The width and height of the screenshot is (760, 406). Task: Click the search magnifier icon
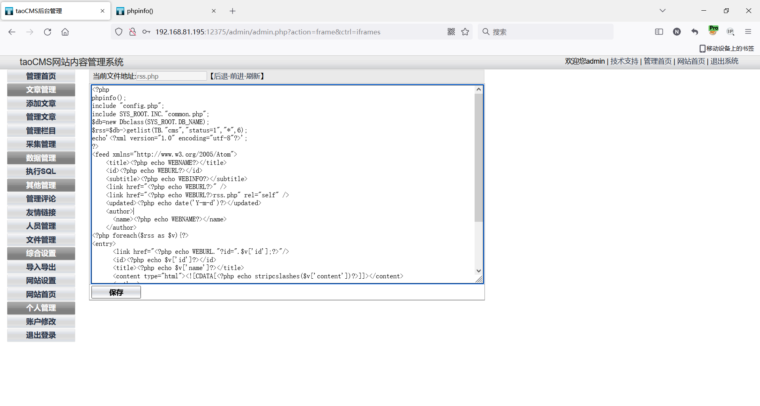[486, 32]
